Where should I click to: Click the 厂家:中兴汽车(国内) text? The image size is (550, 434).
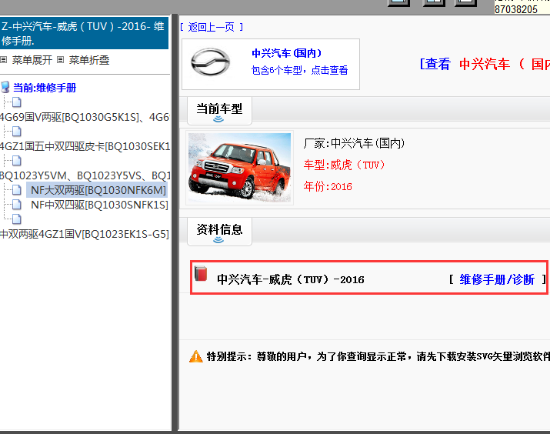354,143
